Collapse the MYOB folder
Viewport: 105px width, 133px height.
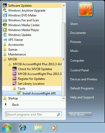click(32, 59)
